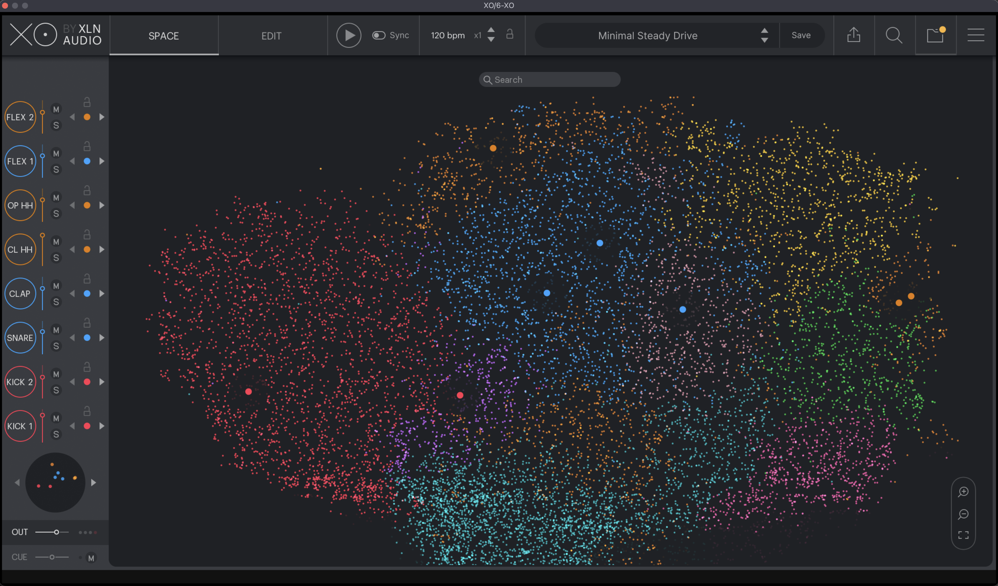Click the Save button
This screenshot has height=586, width=998.
point(801,35)
